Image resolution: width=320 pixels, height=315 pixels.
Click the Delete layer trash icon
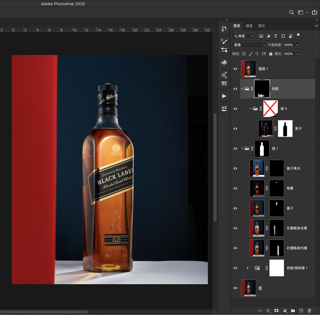coord(310,310)
